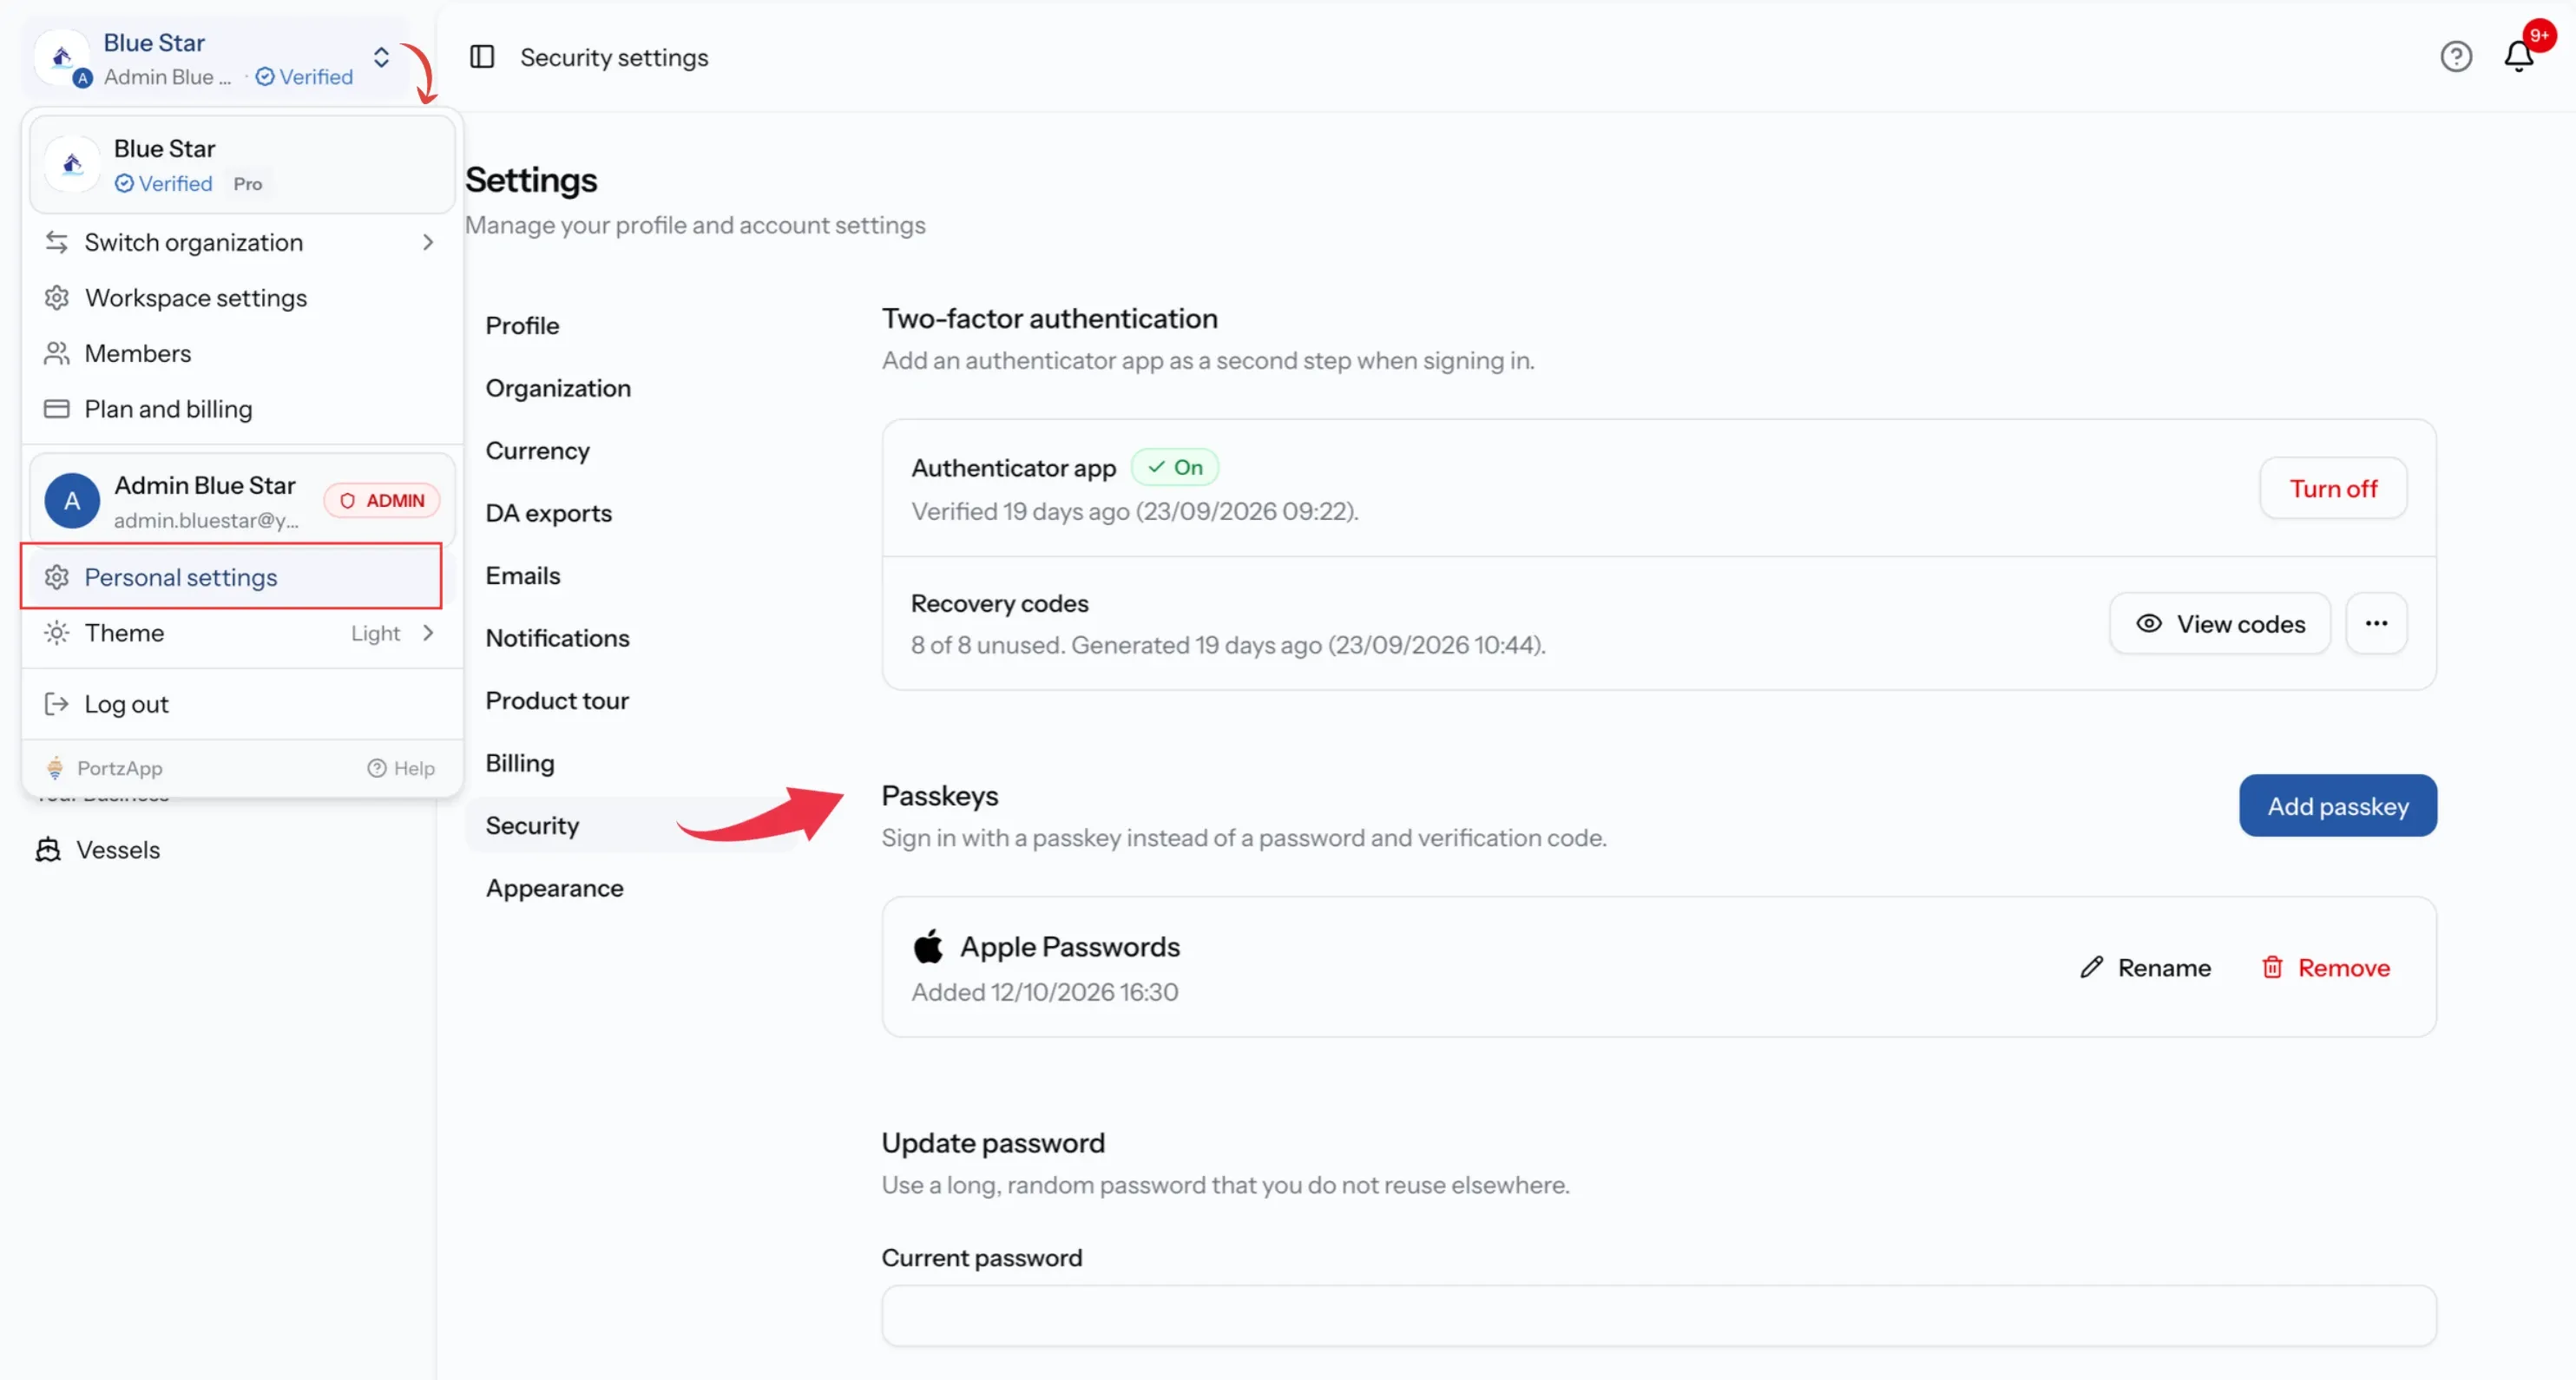The height and width of the screenshot is (1380, 2576).
Task: Open the notifications bell
Action: pos(2518,57)
